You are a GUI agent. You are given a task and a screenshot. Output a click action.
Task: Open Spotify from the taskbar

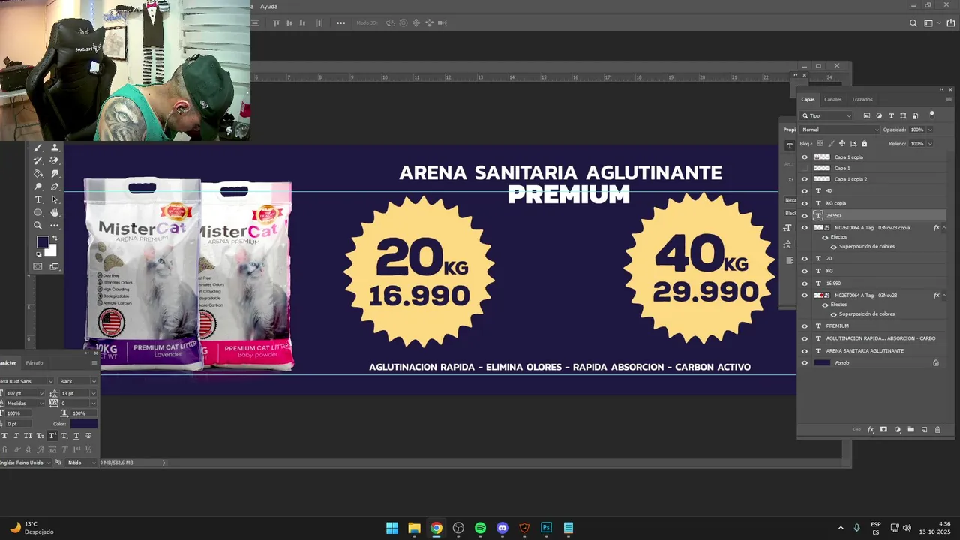481,528
